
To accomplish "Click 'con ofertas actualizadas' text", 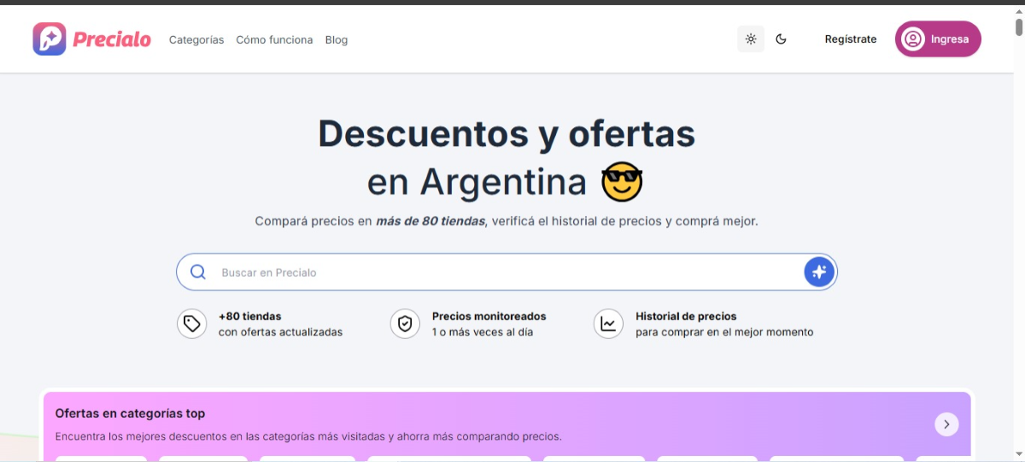I will tap(281, 332).
